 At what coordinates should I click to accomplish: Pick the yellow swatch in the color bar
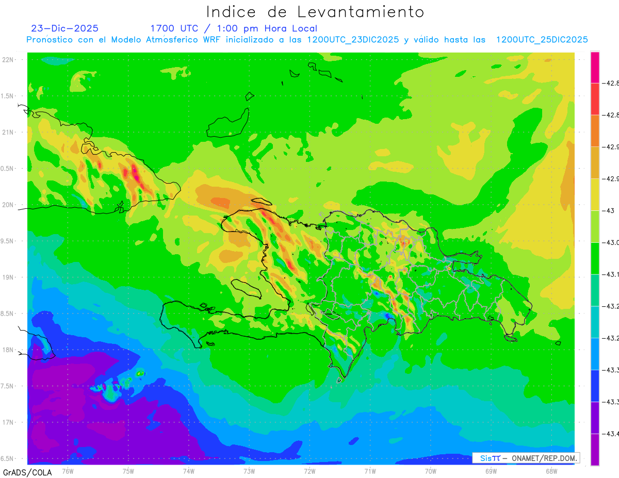595,194
